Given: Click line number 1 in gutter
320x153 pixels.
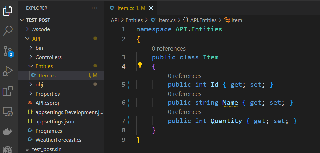Looking at the screenshot, I should coord(123,29).
